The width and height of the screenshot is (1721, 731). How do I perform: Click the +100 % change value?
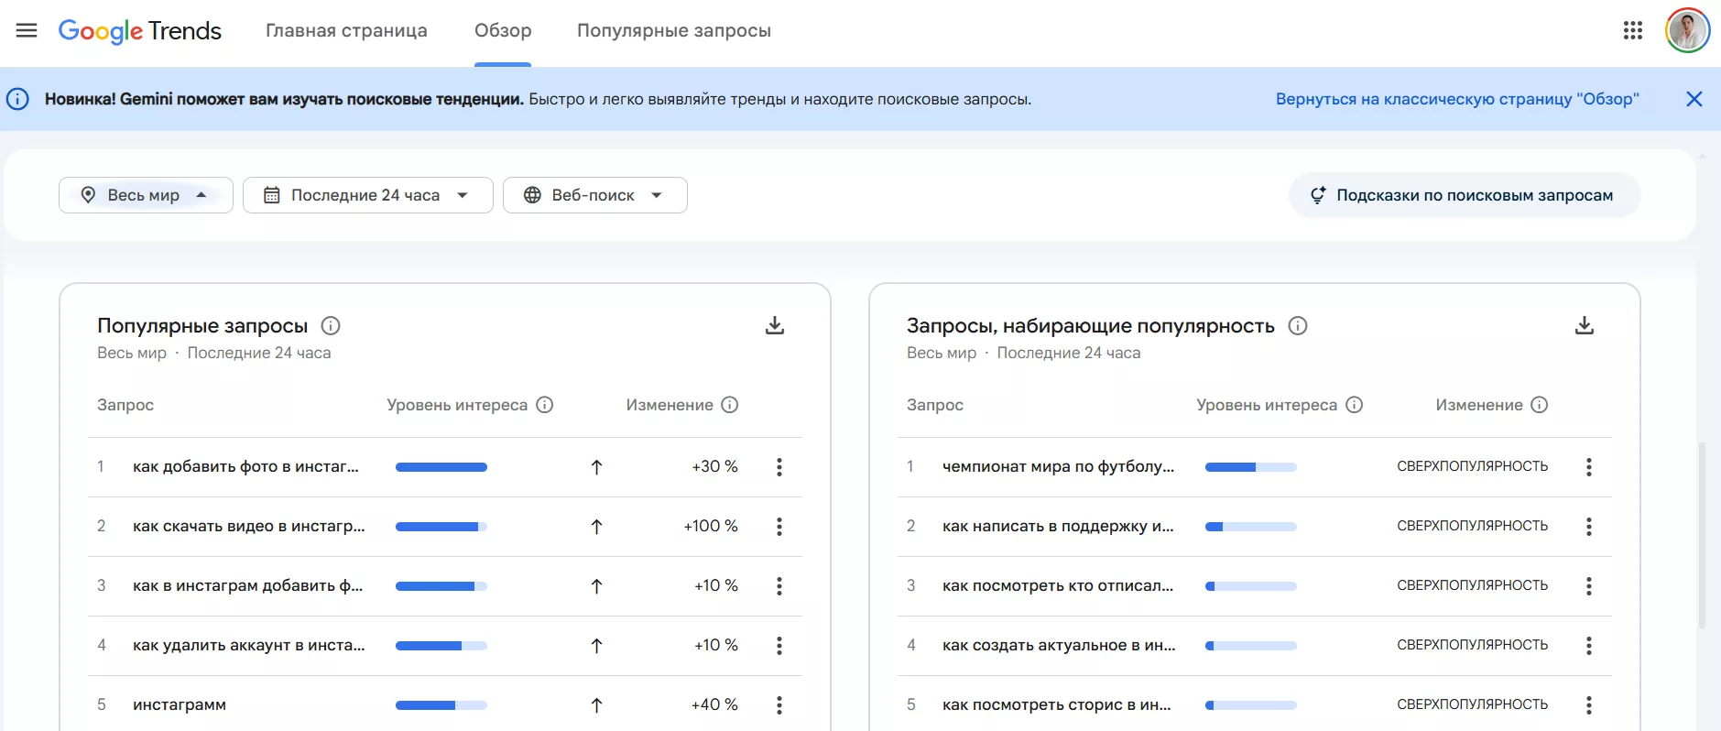pos(711,526)
